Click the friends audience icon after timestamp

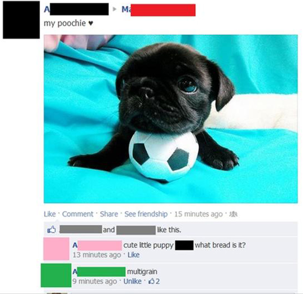233,214
